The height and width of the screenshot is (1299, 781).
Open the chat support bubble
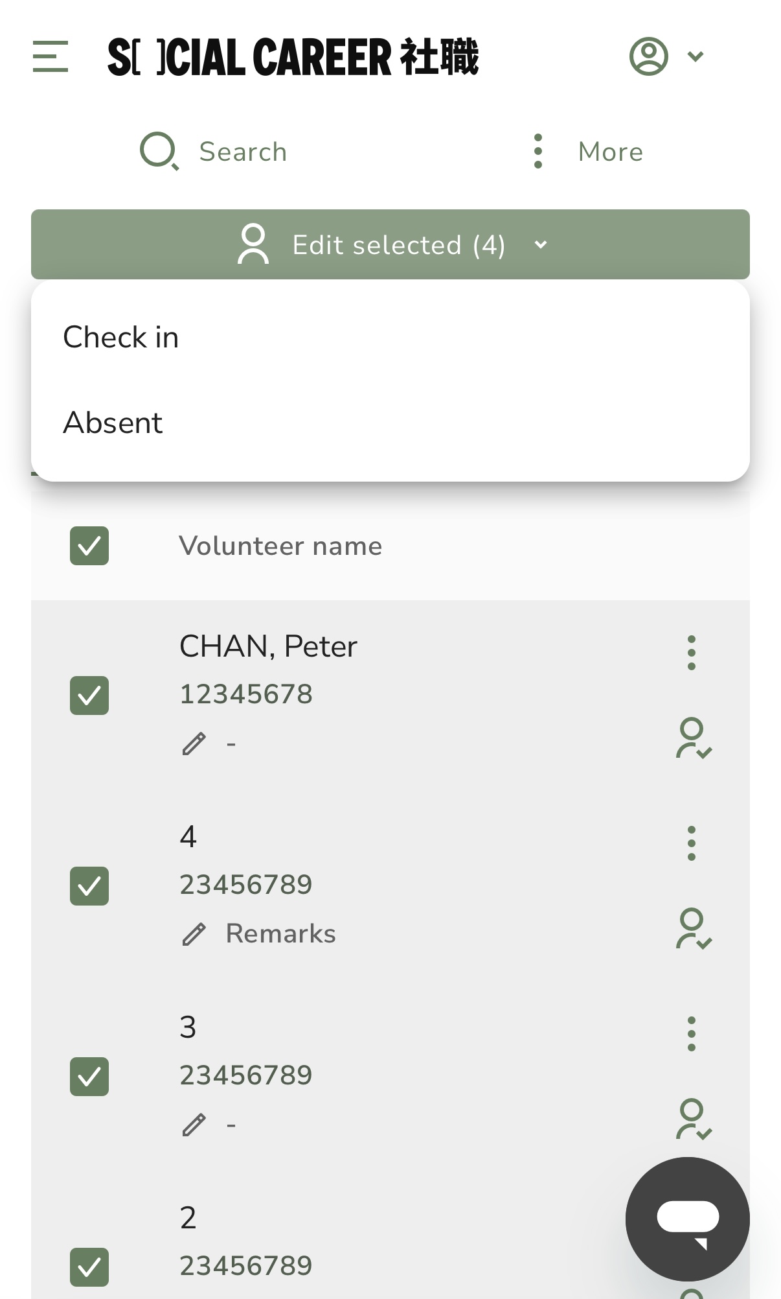(688, 1219)
